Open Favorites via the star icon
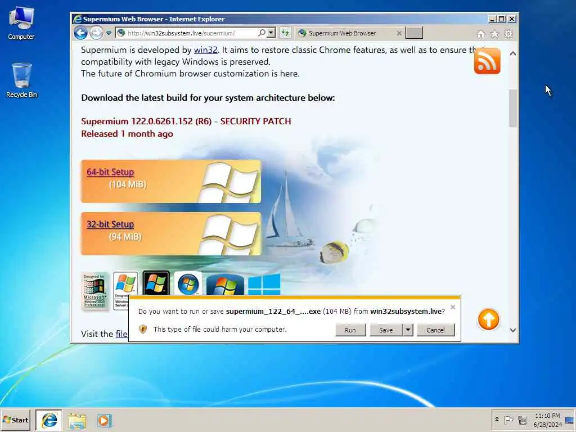576x432 pixels. (495, 34)
